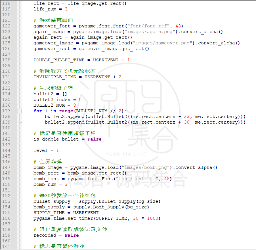Click the "images/bomb.png" string
This screenshot has width=256, height=250.
click(x=146, y=167)
